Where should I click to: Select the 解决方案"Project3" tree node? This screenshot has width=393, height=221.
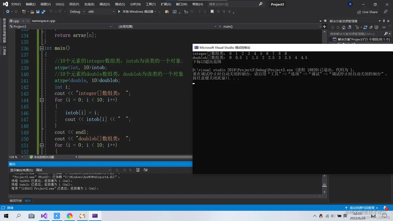click(361, 39)
